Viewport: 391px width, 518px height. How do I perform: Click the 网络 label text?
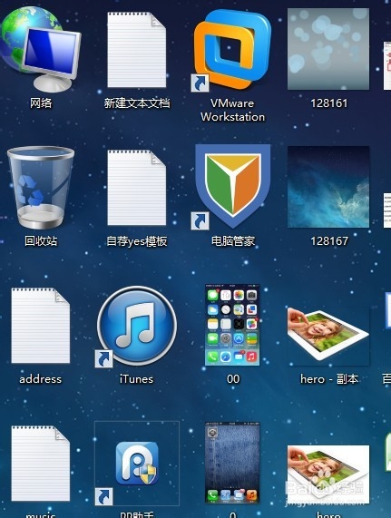[x=41, y=103]
